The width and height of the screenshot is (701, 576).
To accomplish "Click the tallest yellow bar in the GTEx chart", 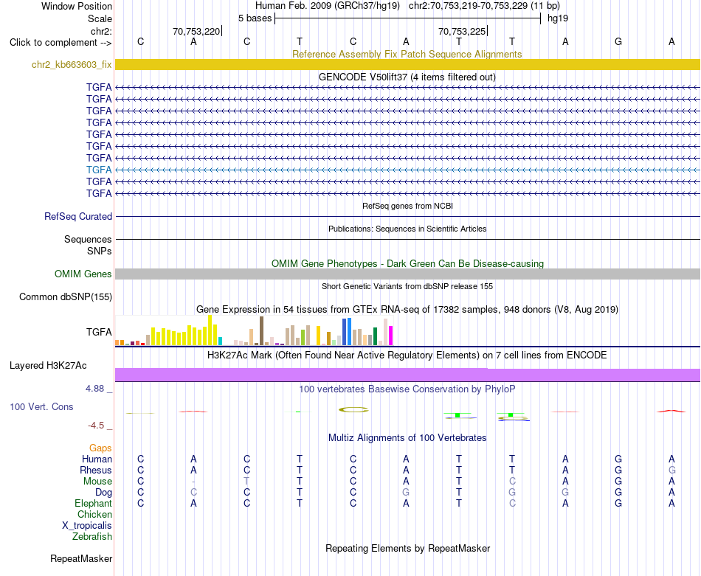I will (x=210, y=330).
